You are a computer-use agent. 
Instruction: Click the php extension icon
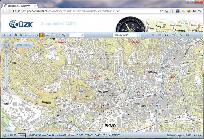coord(178,11)
